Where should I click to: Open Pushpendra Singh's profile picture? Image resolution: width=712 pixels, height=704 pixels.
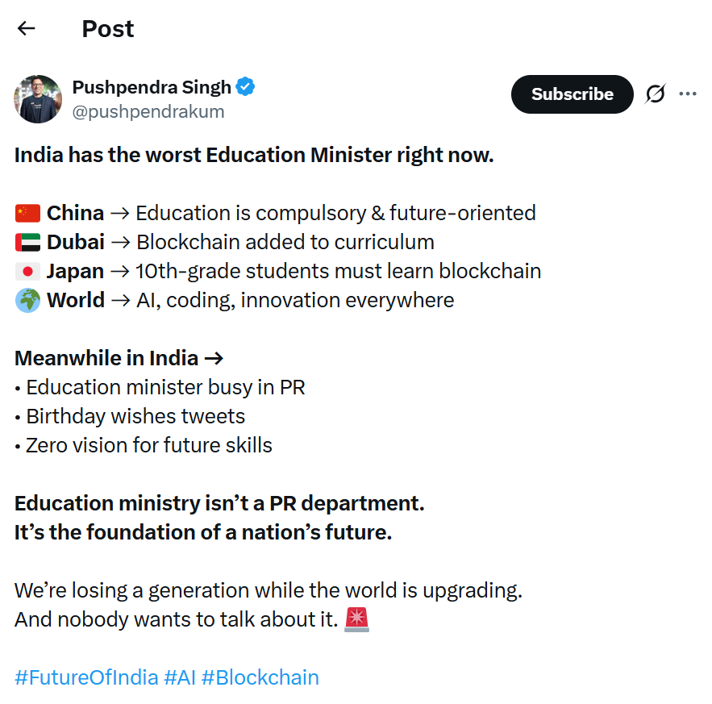(x=38, y=99)
